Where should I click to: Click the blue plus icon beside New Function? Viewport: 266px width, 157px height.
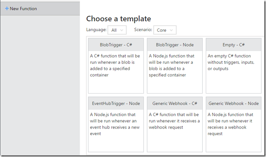coord(7,9)
